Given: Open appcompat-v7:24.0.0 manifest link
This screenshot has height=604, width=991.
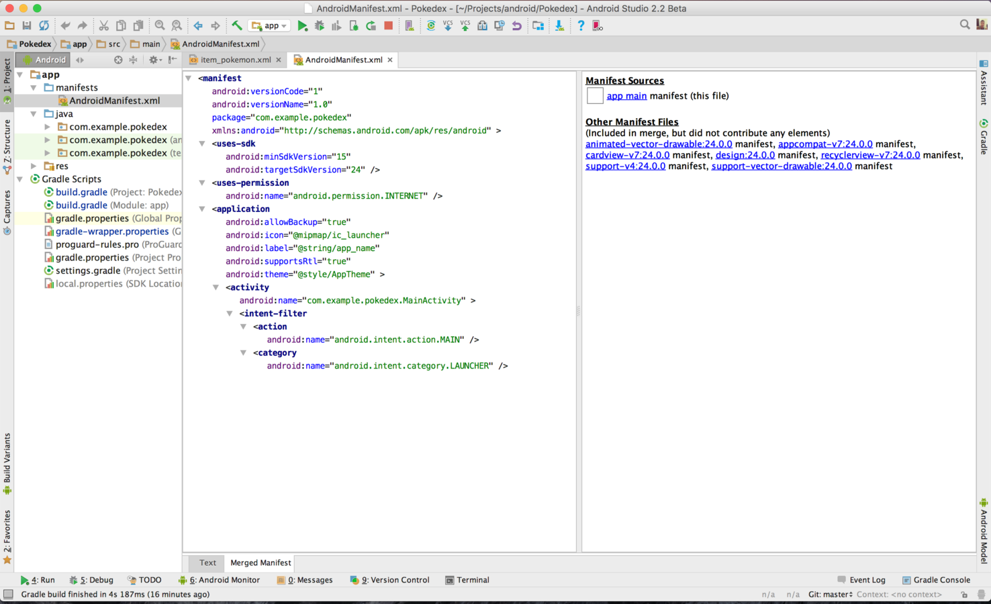Looking at the screenshot, I should [x=825, y=144].
